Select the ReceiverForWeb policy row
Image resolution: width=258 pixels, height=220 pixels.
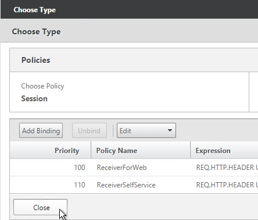click(134, 168)
